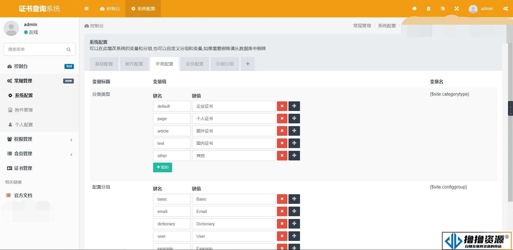The height and width of the screenshot is (250, 513).
Task: Switch to the 会员配置 tab
Action: point(195,64)
